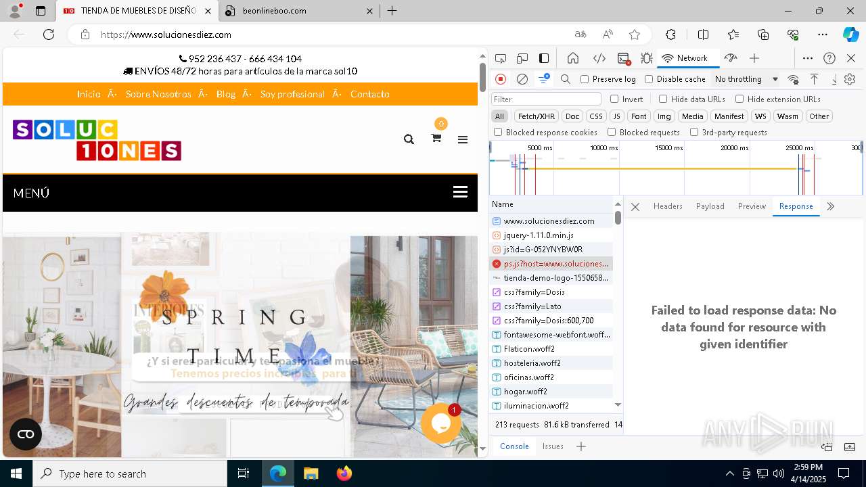
Task: Switch to the Preview tab
Action: 752,206
